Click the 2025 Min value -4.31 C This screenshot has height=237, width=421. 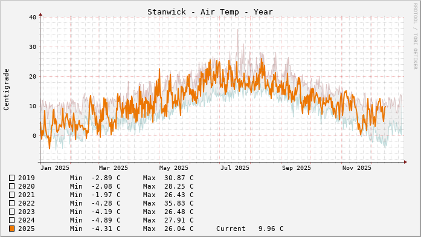click(x=106, y=229)
